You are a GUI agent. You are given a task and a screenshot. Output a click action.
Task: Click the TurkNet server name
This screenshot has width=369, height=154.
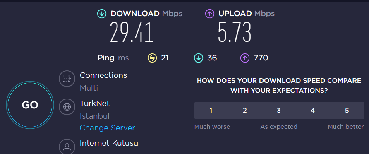[x=95, y=103]
